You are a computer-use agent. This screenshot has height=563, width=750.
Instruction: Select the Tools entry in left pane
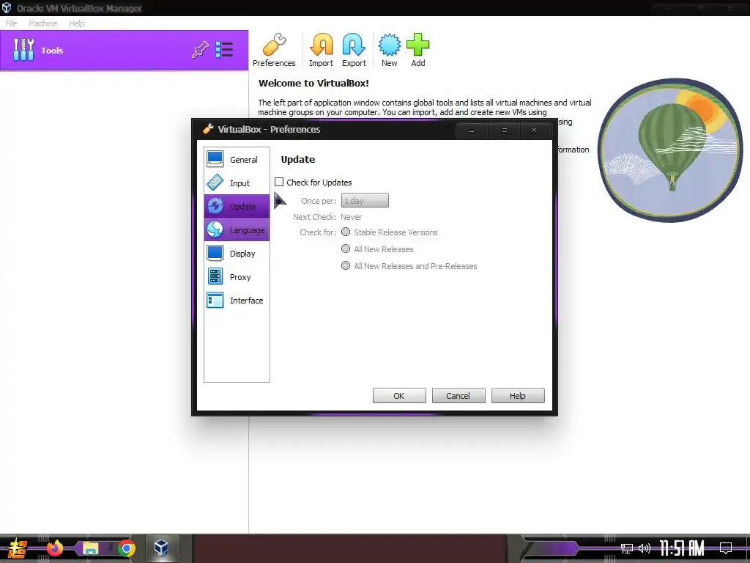tap(125, 51)
